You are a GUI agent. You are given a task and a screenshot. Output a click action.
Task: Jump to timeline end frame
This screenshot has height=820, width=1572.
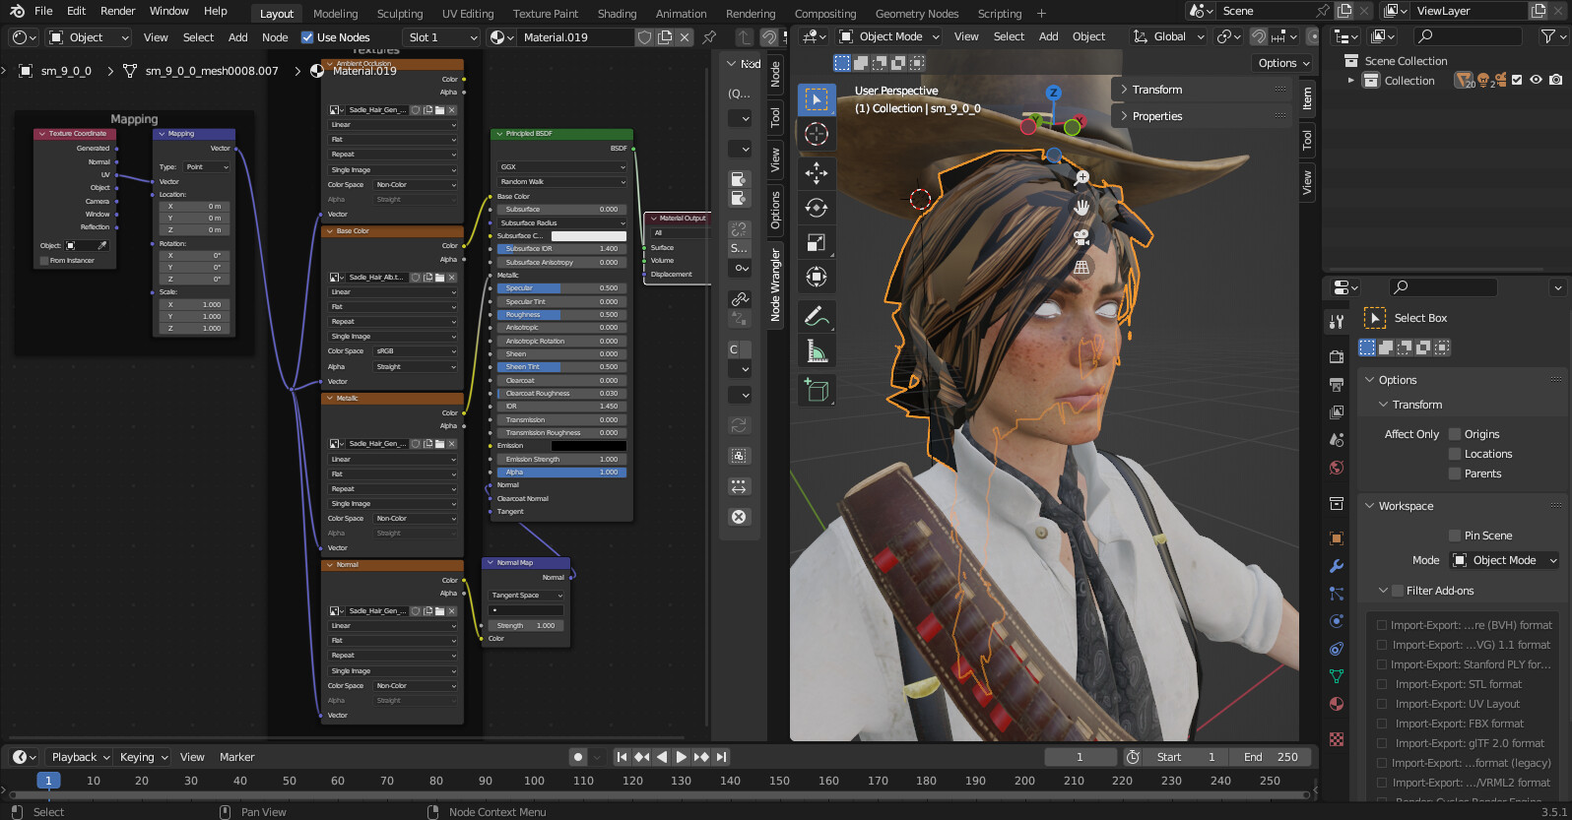[722, 757]
